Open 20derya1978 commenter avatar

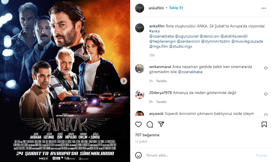click(140, 95)
